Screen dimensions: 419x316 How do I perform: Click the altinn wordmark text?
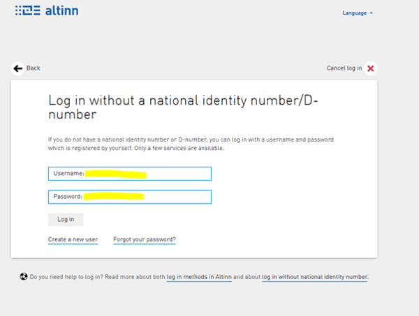pos(60,12)
